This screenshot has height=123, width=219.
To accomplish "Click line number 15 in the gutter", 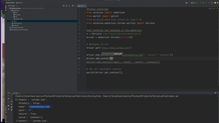I will [x=79, y=58].
